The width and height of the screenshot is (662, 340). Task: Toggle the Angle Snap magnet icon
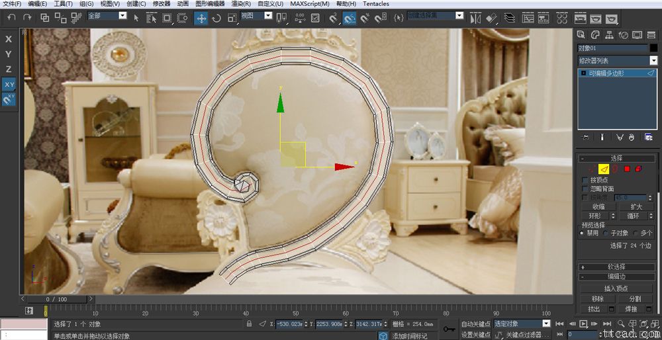click(x=350, y=18)
